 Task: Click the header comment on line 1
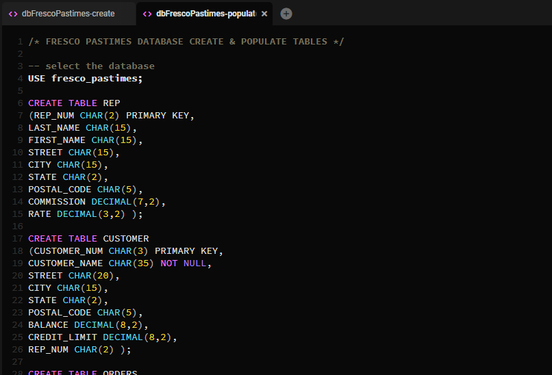tap(186, 42)
